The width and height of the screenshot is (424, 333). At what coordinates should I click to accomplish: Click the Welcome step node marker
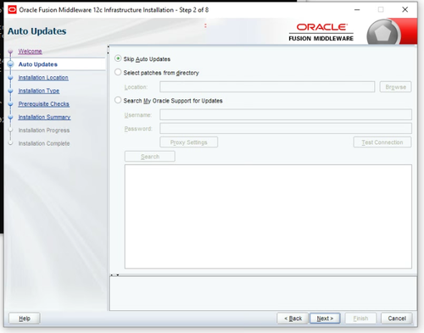point(10,52)
